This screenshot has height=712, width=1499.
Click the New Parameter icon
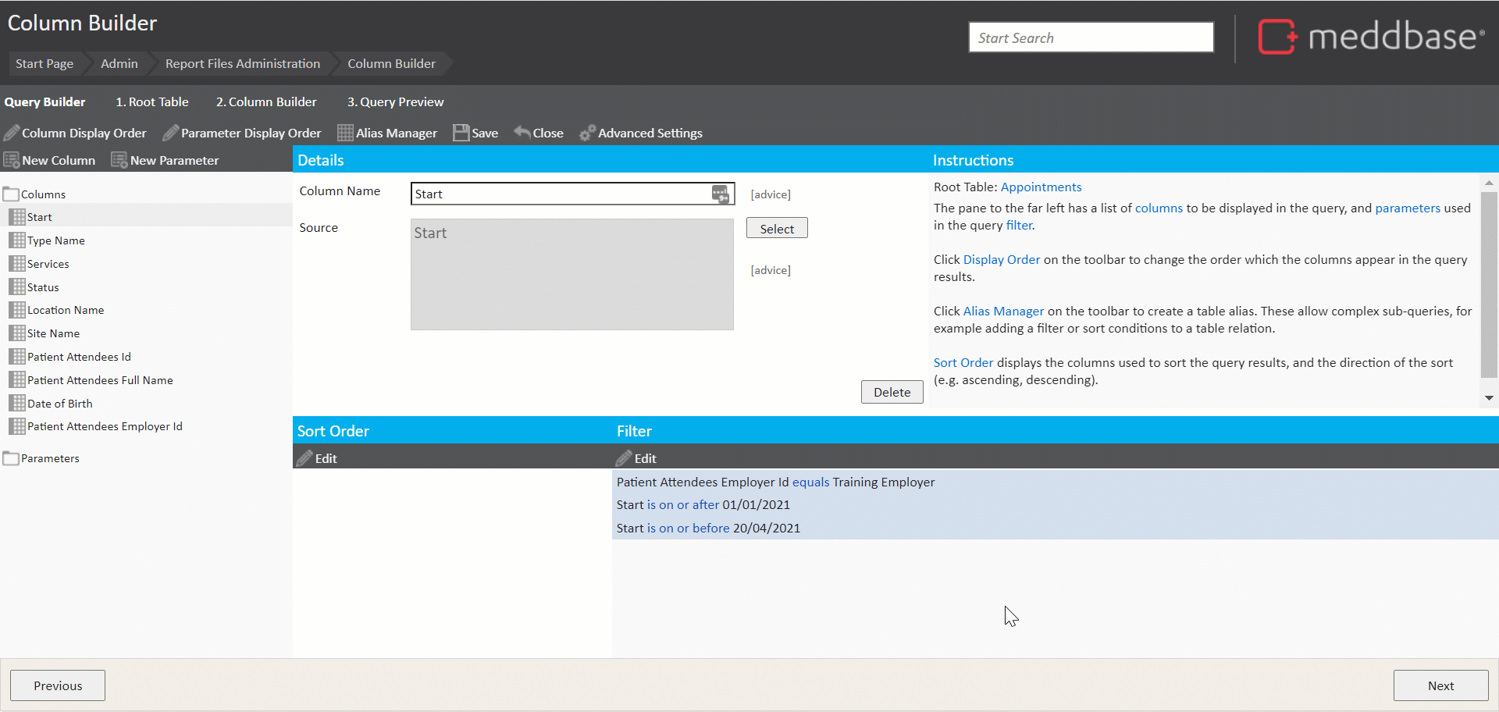pos(119,160)
